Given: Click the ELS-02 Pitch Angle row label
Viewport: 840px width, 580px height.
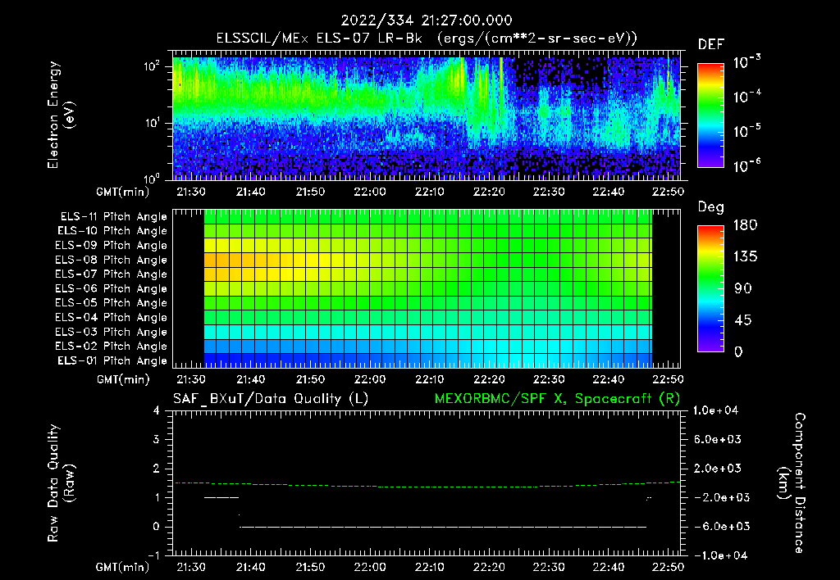Looking at the screenshot, I should (112, 347).
